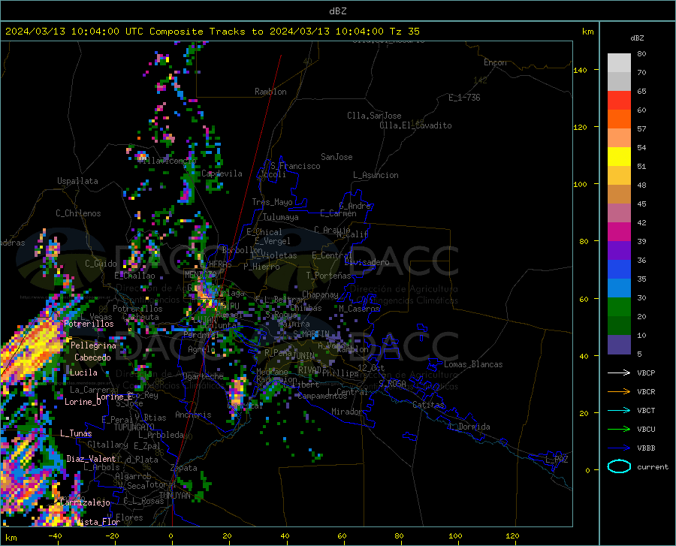Click the 'Pellegrina' map label

pos(93,345)
